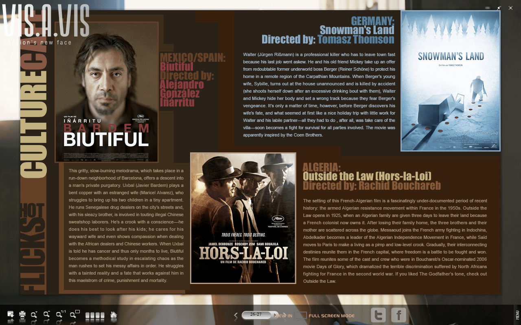Open the contents list icon at top right
The image size is (521, 325).
(x=488, y=8)
